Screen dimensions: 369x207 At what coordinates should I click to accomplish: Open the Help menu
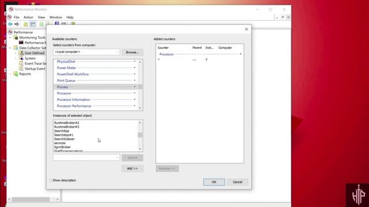[x=70, y=17]
